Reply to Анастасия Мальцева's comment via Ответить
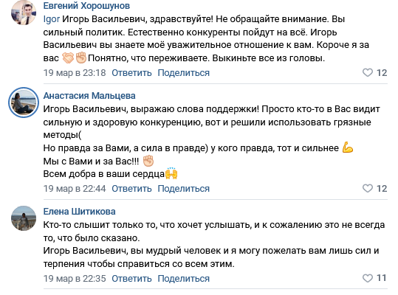 click(131, 189)
